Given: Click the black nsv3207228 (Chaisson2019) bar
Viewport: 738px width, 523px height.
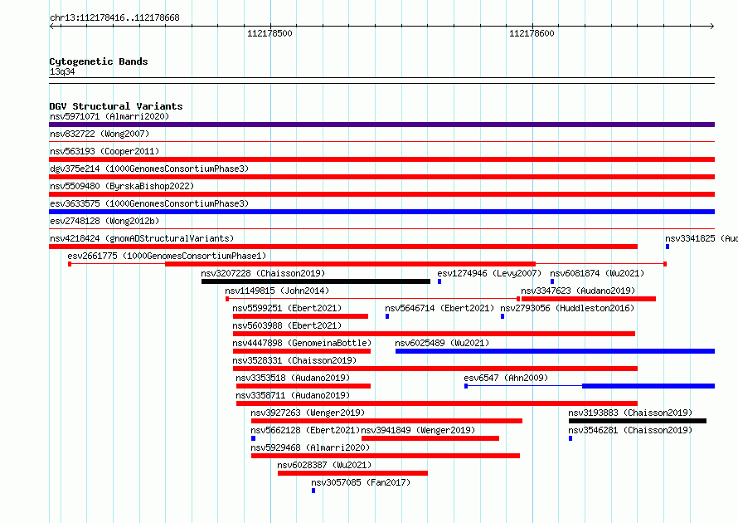Looking at the screenshot, I should [316, 281].
